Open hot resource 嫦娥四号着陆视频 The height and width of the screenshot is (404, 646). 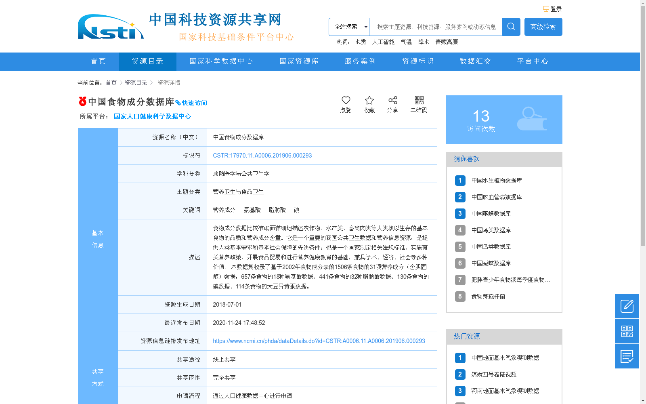[x=494, y=375]
